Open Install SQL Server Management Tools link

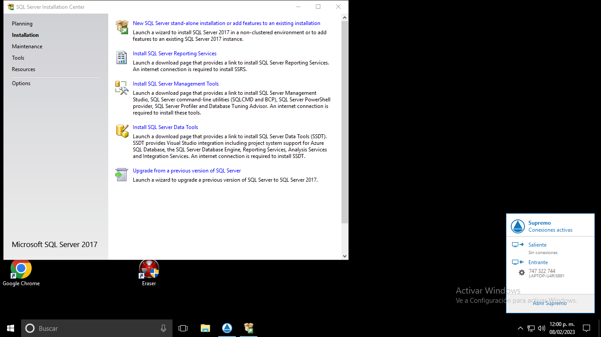pos(176,84)
